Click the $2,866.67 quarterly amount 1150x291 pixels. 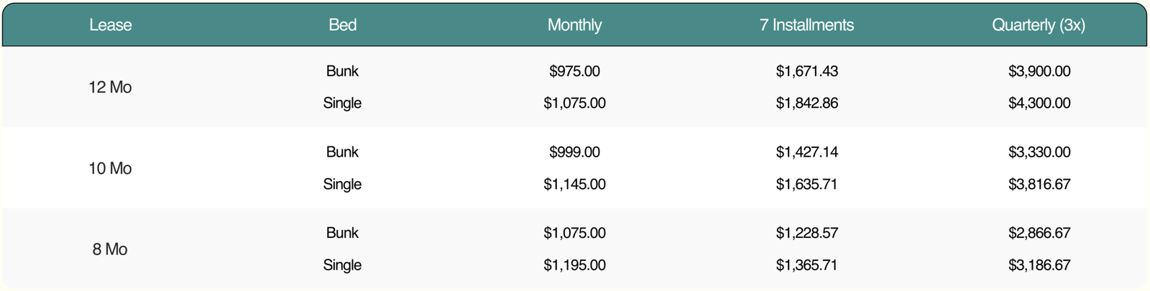(x=1039, y=234)
